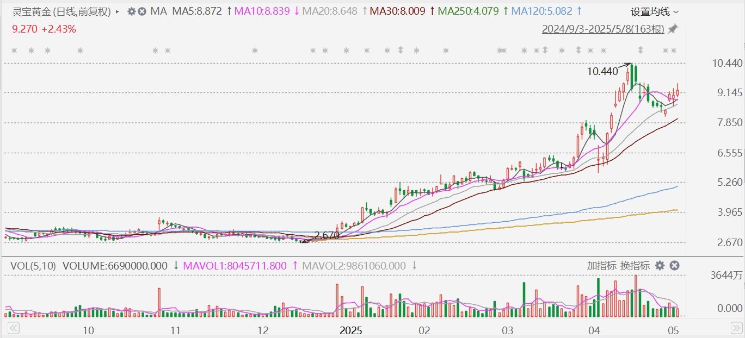Open VOL indicator settings gear icon
Image resolution: width=745 pixels, height=338 pixels.
coord(660,266)
